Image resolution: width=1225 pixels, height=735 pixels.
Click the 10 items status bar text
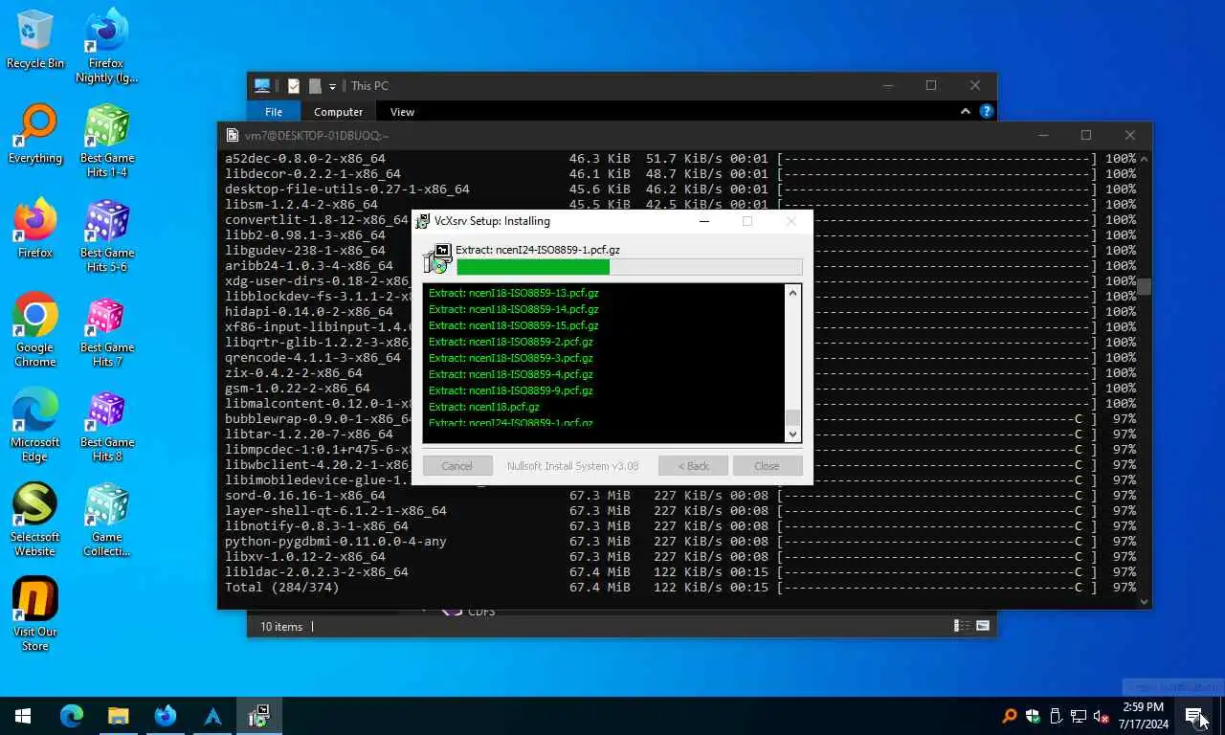pyautogui.click(x=281, y=627)
